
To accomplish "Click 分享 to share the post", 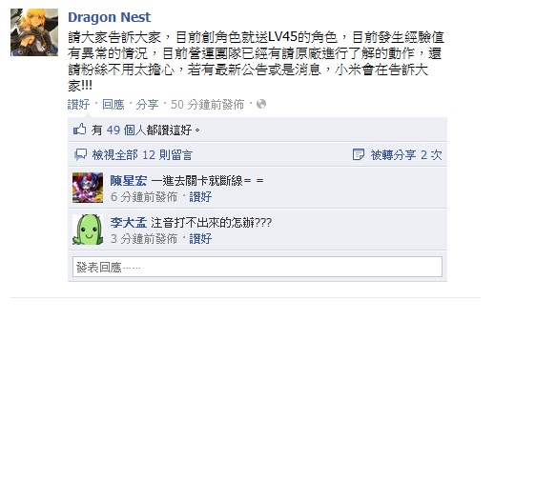I will (x=147, y=104).
